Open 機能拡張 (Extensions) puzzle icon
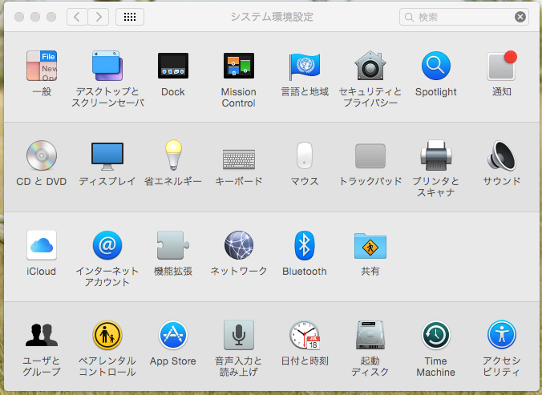 tap(173, 245)
